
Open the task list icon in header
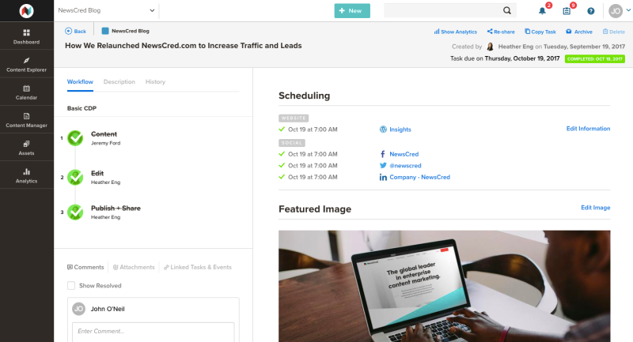(x=567, y=11)
